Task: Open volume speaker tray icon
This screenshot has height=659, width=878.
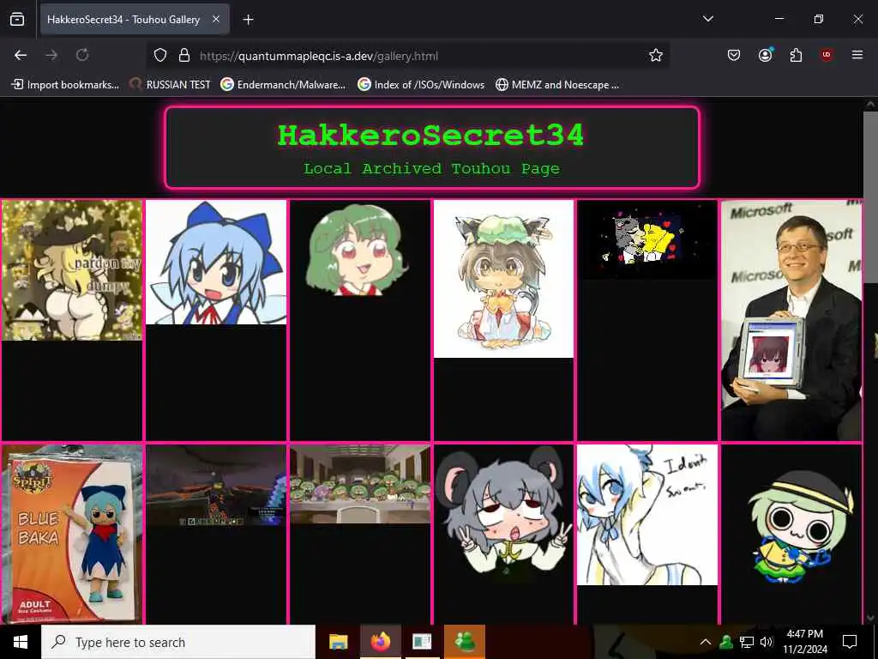Action: [766, 642]
